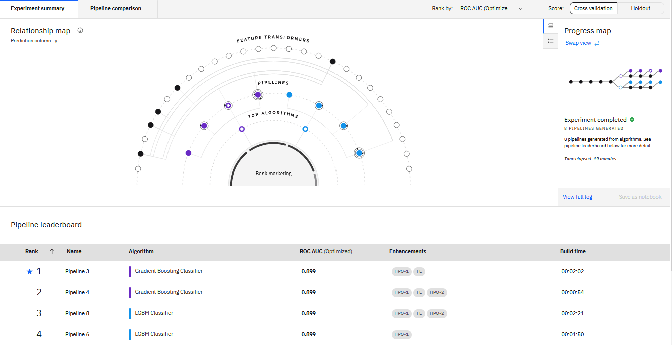Click the FE enhancement tag on Pipeline 3

[x=419, y=271]
